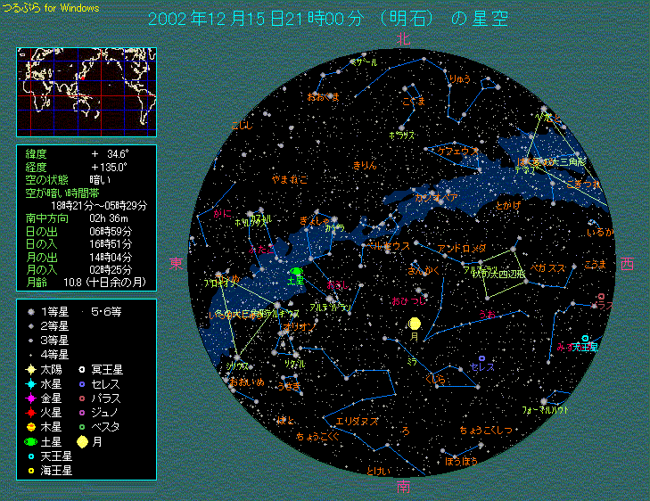This screenshot has height=501, width=650.
Task: Click the 3等星 star symbol in the legend
Action: (30, 341)
